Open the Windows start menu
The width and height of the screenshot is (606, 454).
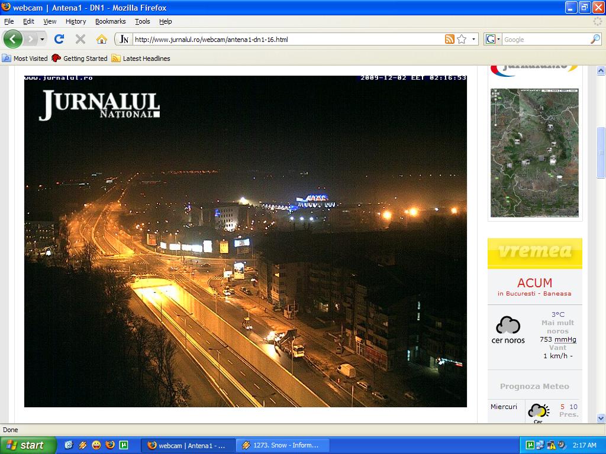28,445
